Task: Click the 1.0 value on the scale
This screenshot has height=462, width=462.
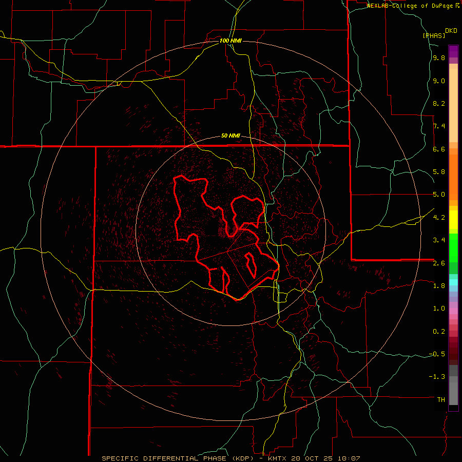Action: pyautogui.click(x=439, y=309)
